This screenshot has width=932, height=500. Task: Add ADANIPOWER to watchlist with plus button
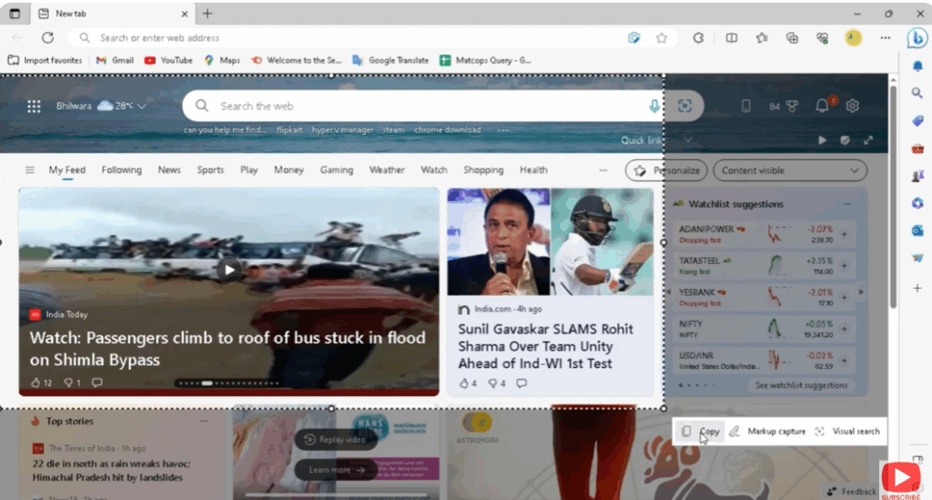(844, 235)
